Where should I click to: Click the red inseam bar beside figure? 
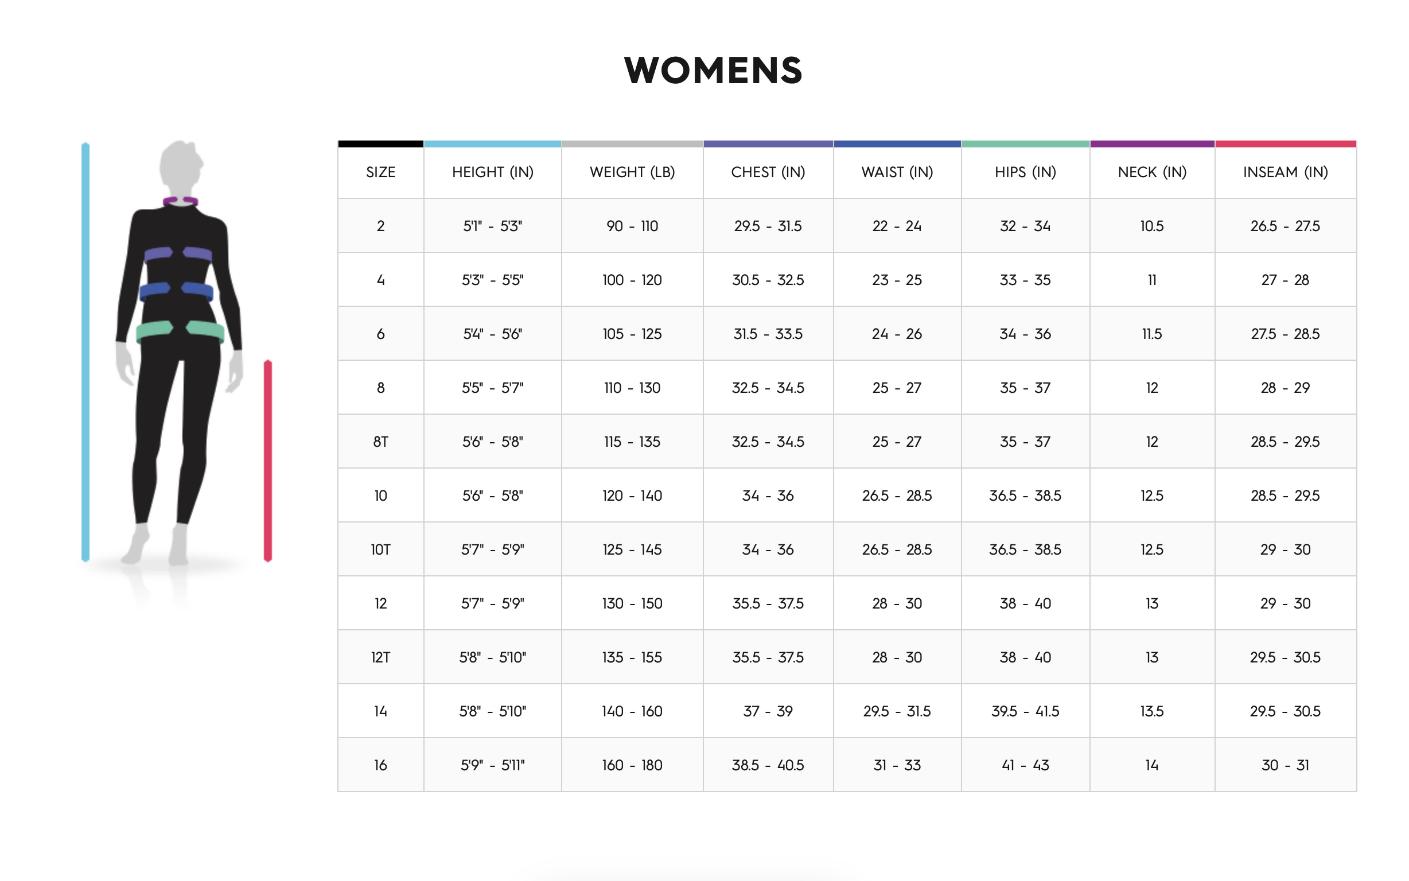coord(268,461)
